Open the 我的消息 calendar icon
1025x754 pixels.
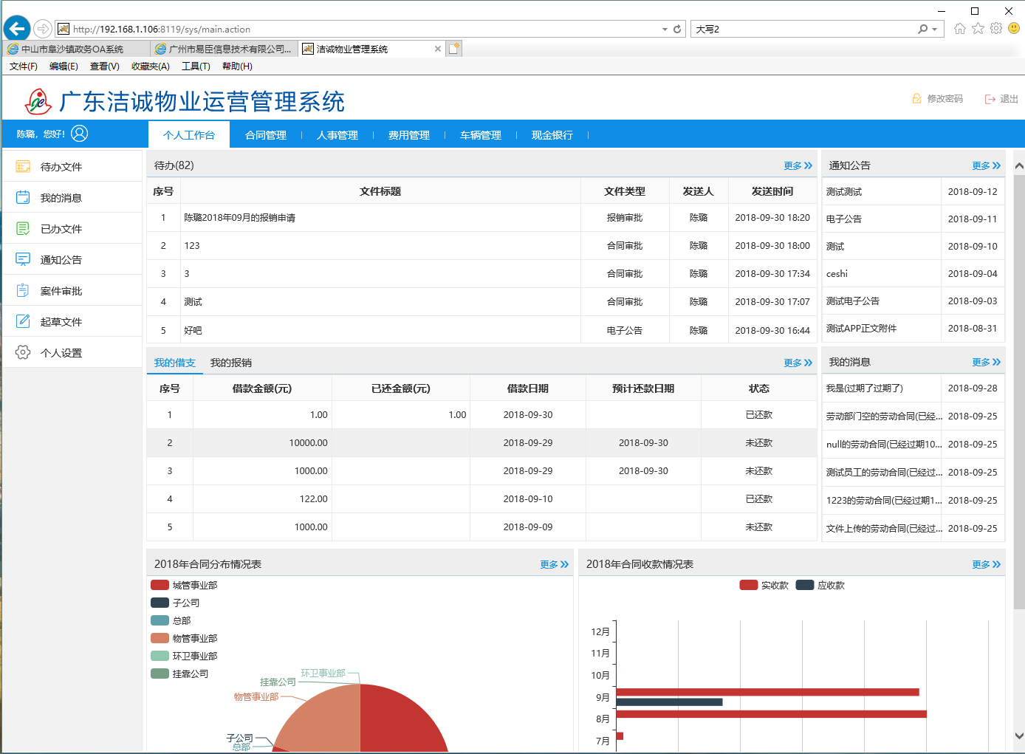click(x=23, y=198)
